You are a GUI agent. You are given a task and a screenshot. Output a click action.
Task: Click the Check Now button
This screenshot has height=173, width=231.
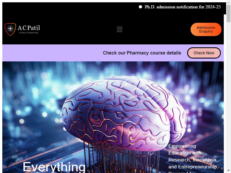pos(204,53)
